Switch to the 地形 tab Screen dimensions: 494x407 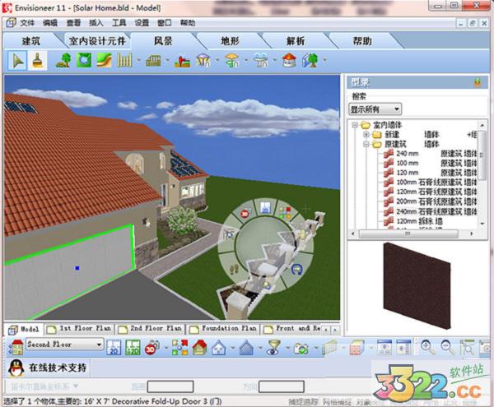click(230, 41)
